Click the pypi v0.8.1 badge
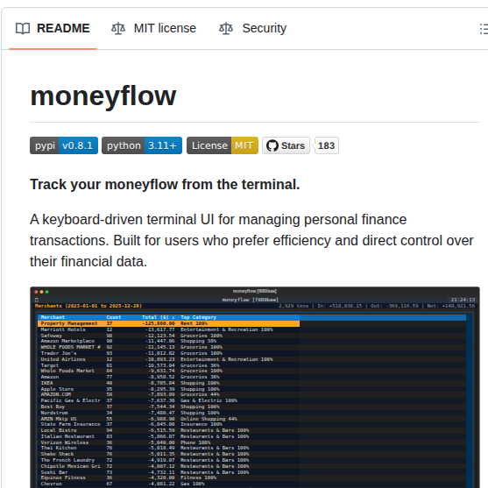 (64, 145)
